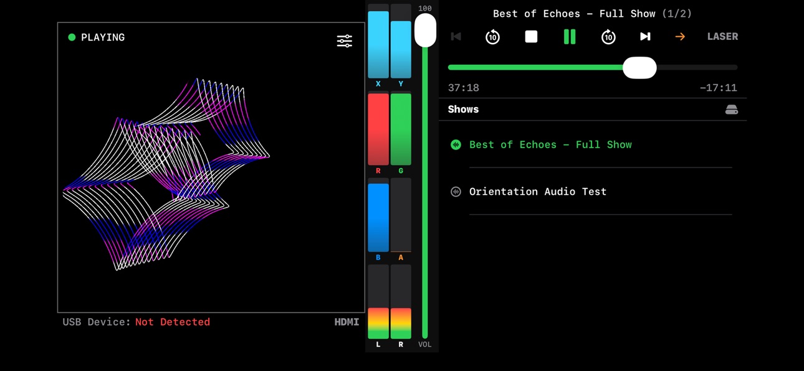The width and height of the screenshot is (804, 371).
Task: Click the green G channel meter
Action: (401, 129)
